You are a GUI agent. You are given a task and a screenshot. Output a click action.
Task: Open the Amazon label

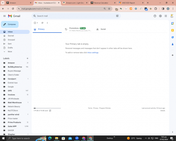(x=11, y=63)
